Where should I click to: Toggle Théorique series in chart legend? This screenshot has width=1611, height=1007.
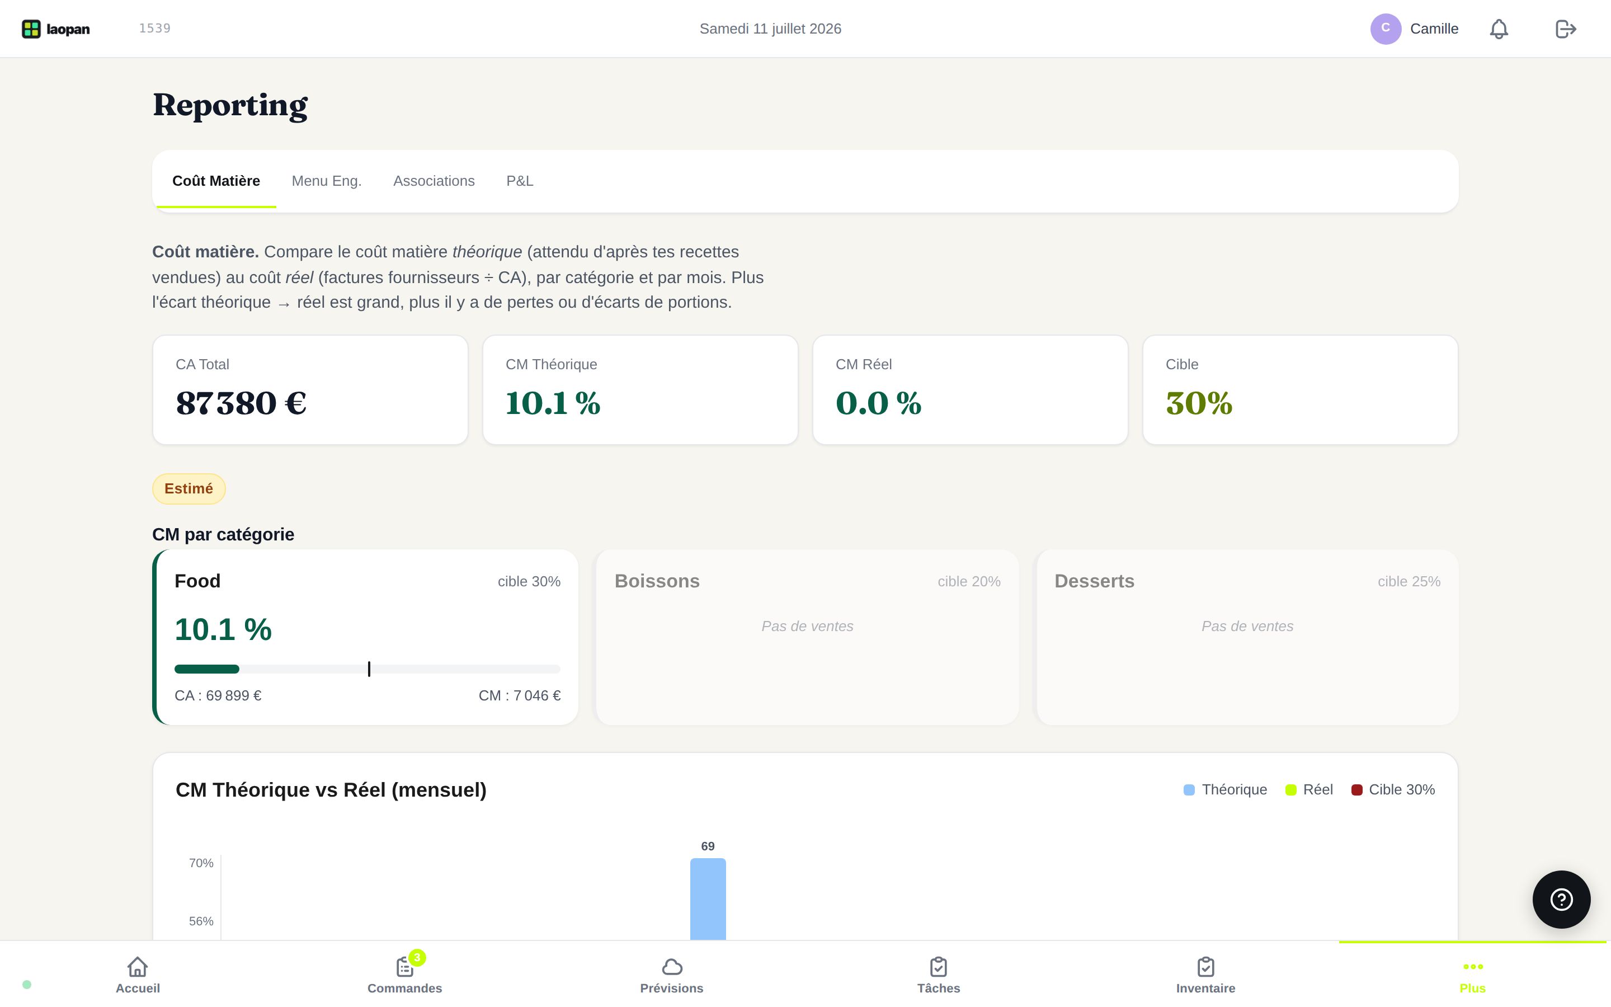click(1225, 790)
